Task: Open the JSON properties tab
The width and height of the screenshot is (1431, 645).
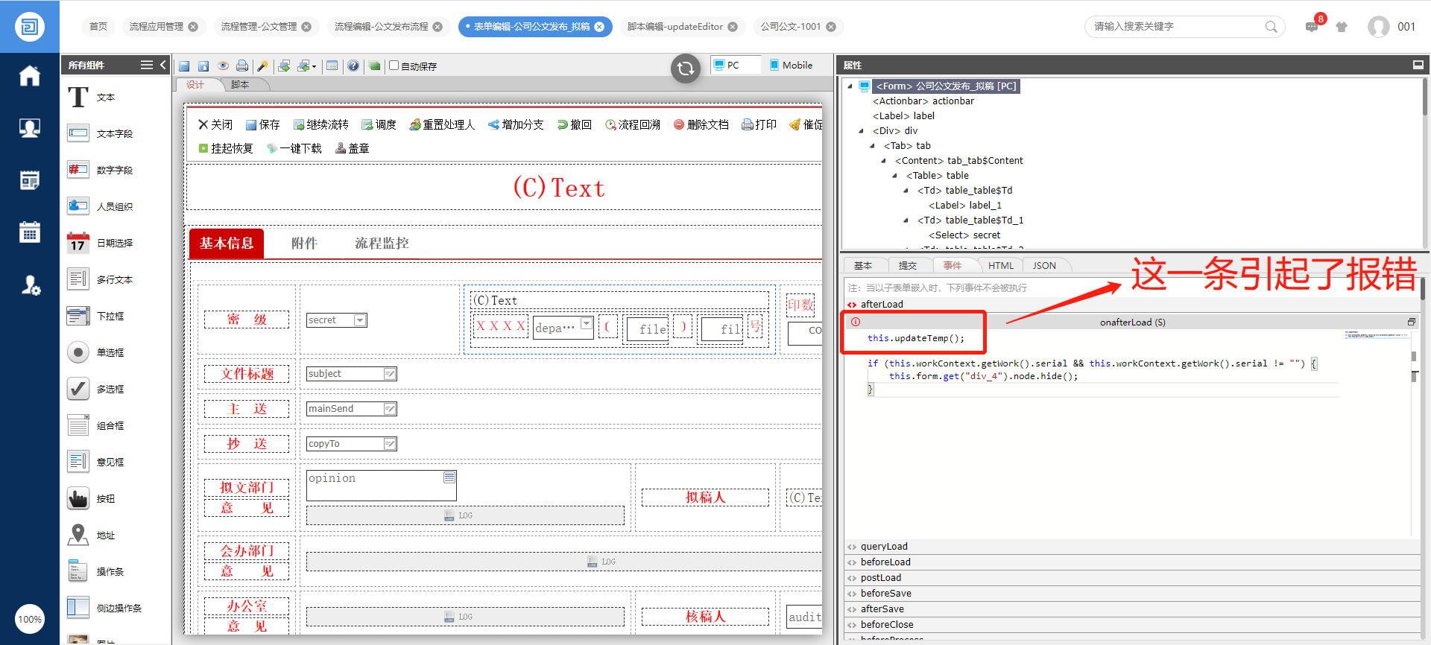Action: [1043, 265]
